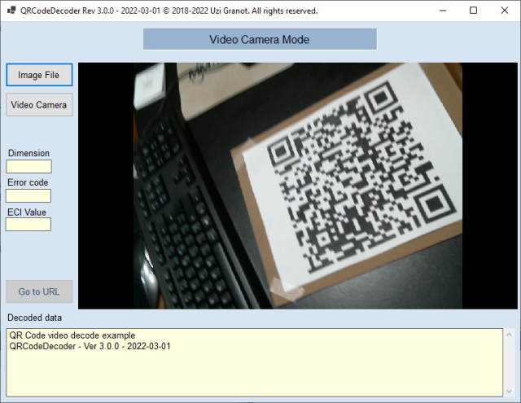Click the 'QR Code video decode example' line
The width and height of the screenshot is (521, 403).
coord(72,335)
